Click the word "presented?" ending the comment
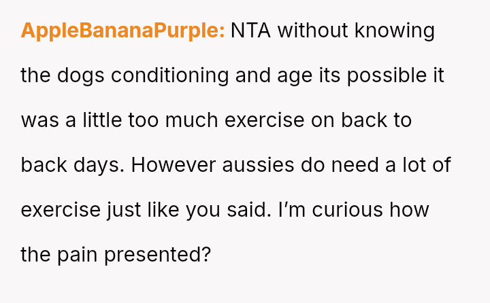Image resolution: width=490 pixels, height=303 pixels. point(161,255)
